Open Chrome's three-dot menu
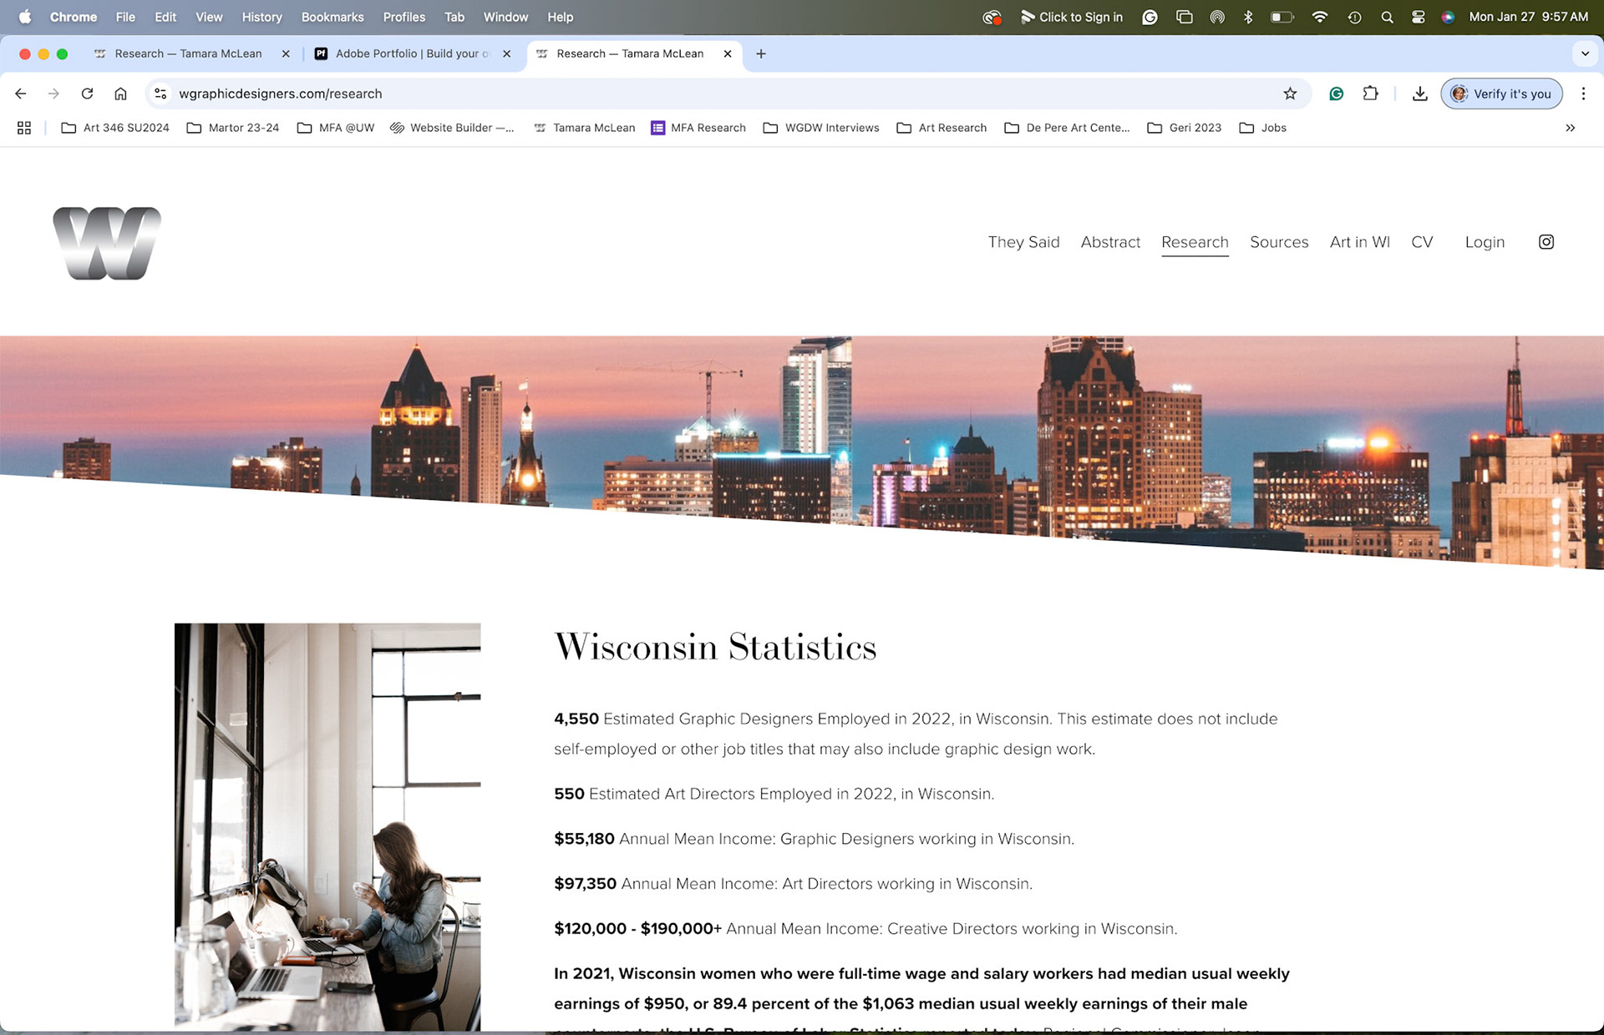This screenshot has width=1604, height=1035. (x=1583, y=93)
